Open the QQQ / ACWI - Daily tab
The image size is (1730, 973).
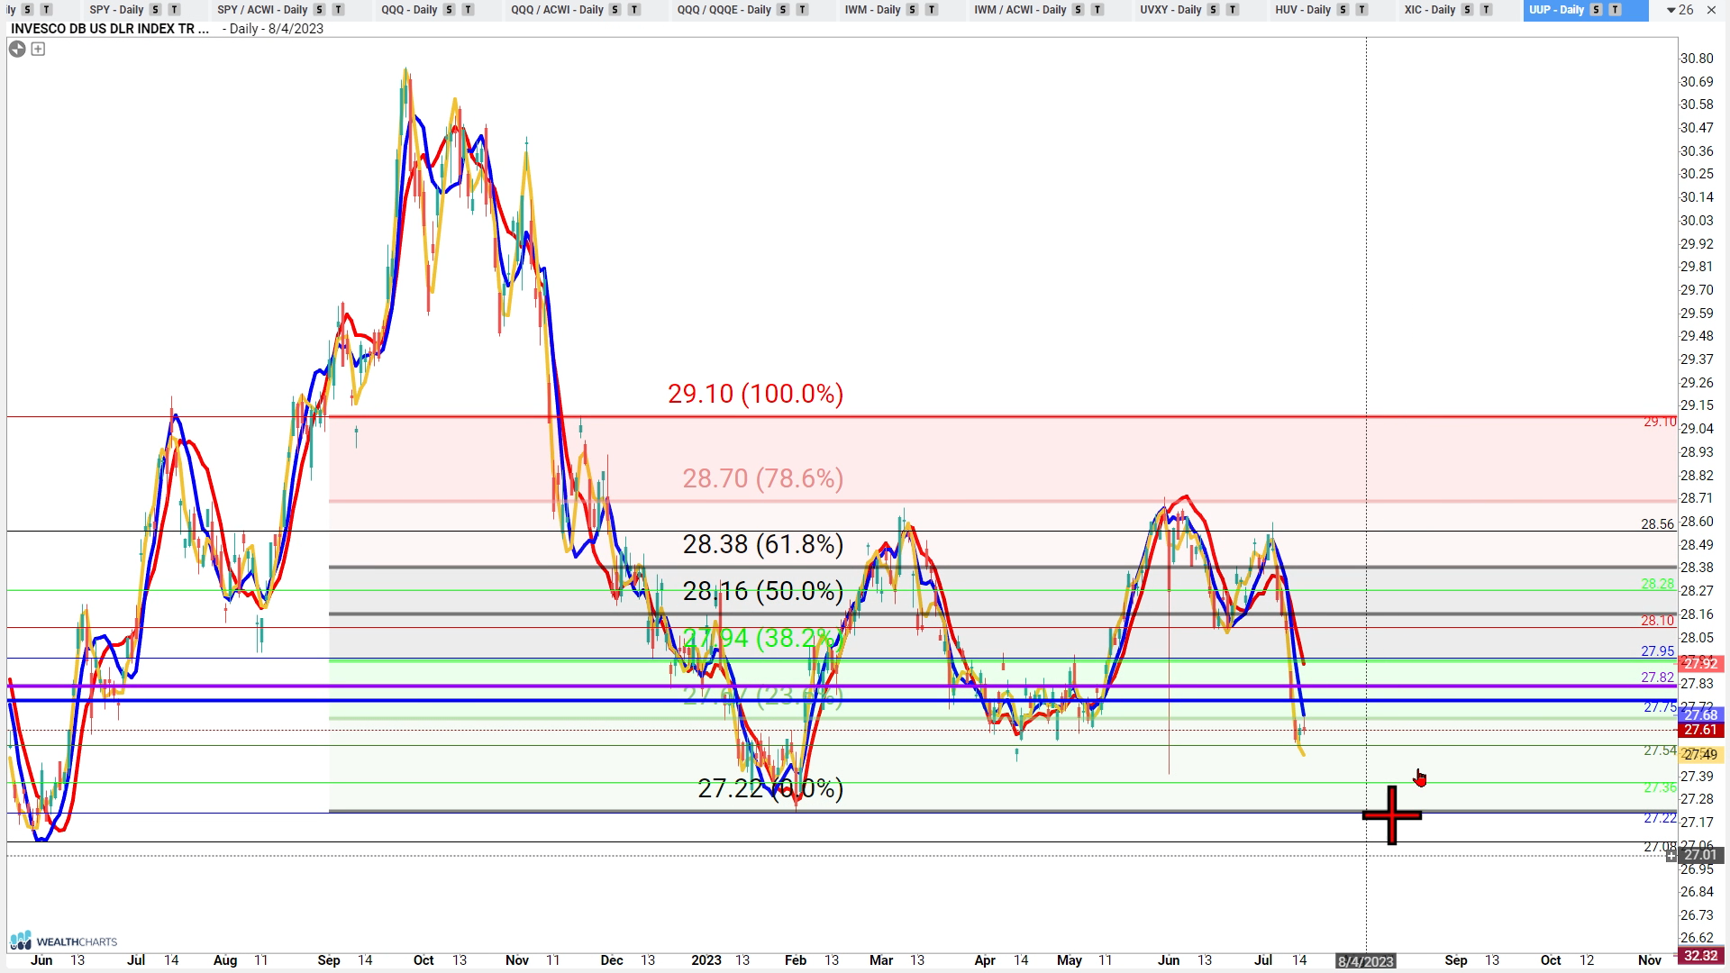(557, 10)
